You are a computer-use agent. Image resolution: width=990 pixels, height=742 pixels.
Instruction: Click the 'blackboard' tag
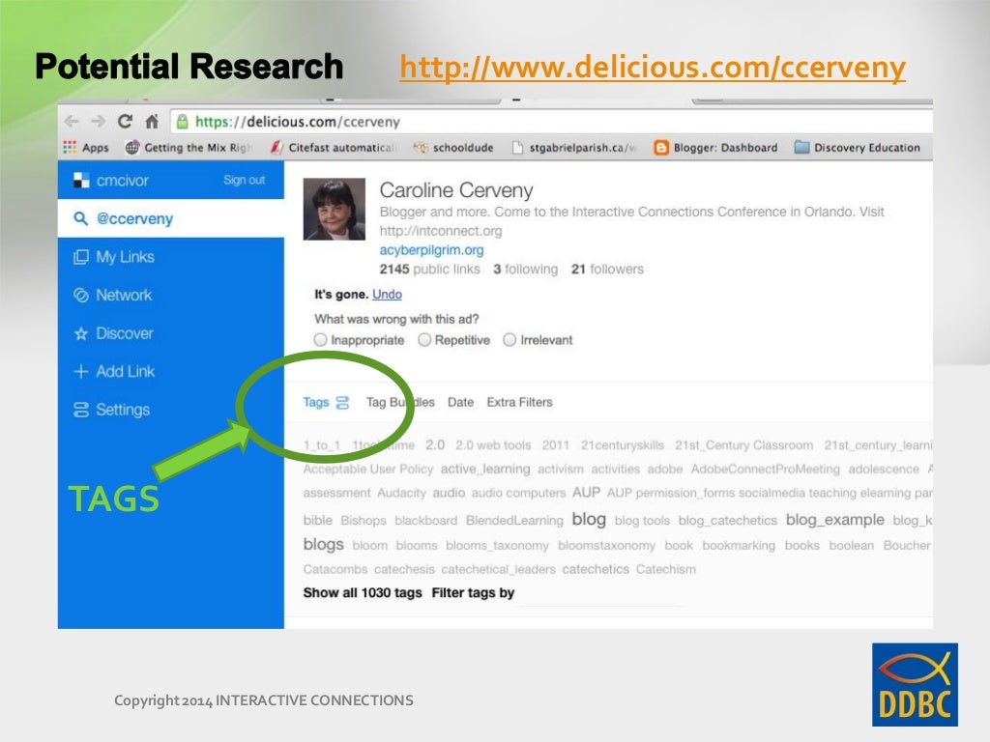point(426,521)
